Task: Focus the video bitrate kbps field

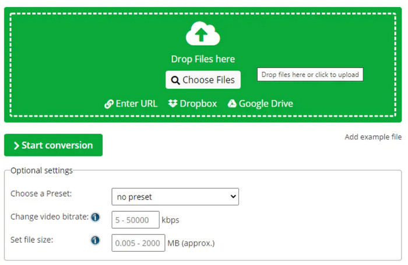Action: [135, 220]
